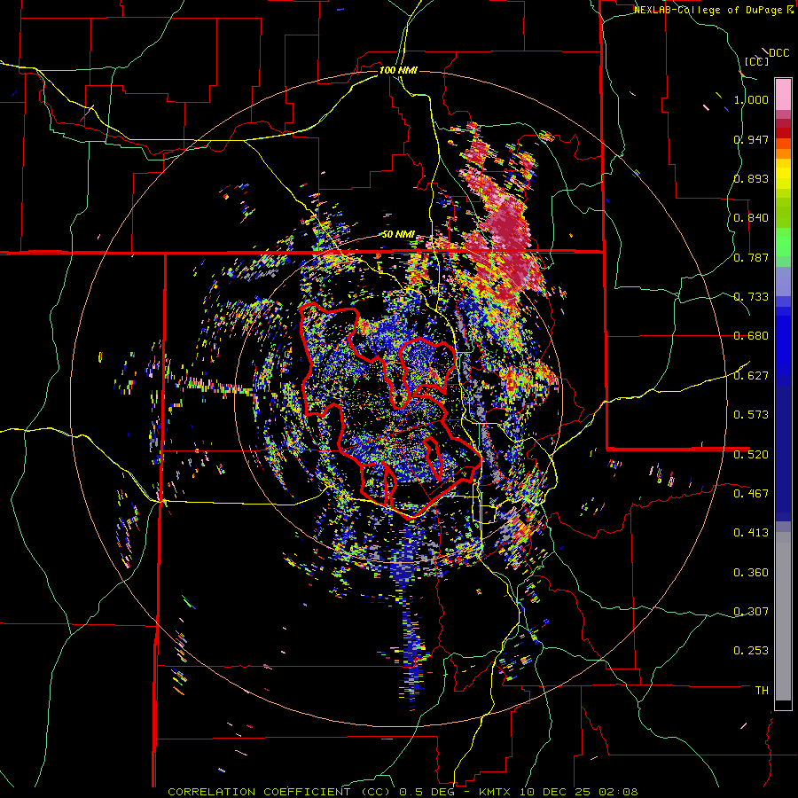Screen dimensions: 798x798
Task: Click the 0.360 legend value
Action: [x=751, y=573]
